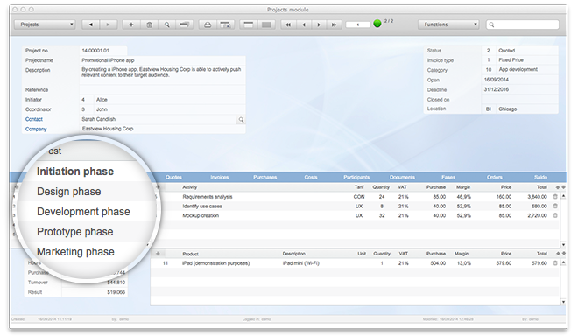This screenshot has height=336, width=578.
Task: Go forward with the right arrow history button
Action: (x=109, y=24)
